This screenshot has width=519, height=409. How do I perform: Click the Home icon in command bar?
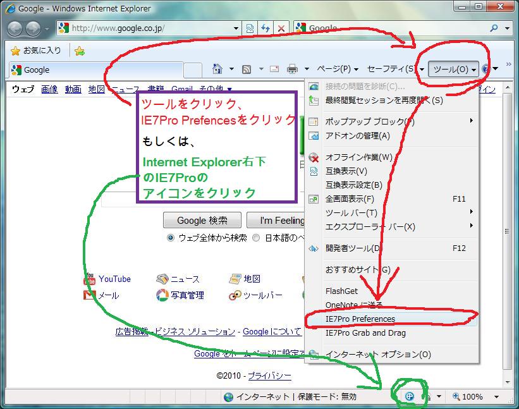[x=217, y=69]
